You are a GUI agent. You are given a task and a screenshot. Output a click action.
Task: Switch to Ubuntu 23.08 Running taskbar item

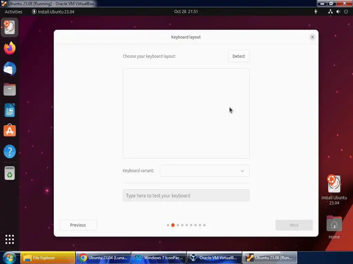(x=270, y=258)
